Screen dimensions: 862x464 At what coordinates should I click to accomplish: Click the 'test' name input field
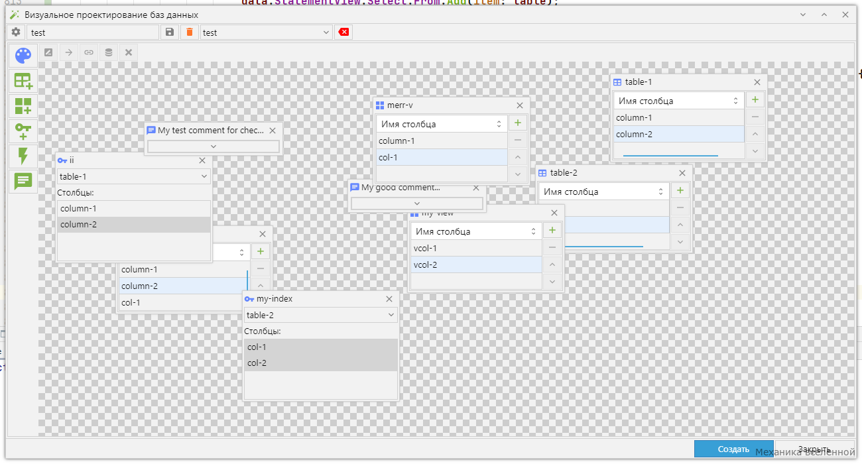pyautogui.click(x=93, y=32)
